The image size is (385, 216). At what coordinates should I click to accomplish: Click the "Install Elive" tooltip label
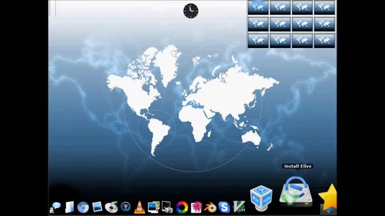(x=298, y=166)
